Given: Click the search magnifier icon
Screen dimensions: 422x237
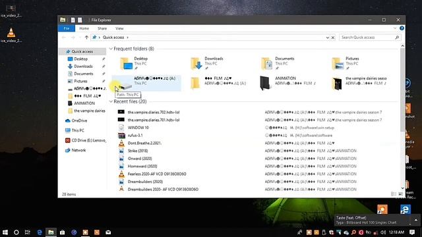Looking at the screenshot, I should point(397,38).
